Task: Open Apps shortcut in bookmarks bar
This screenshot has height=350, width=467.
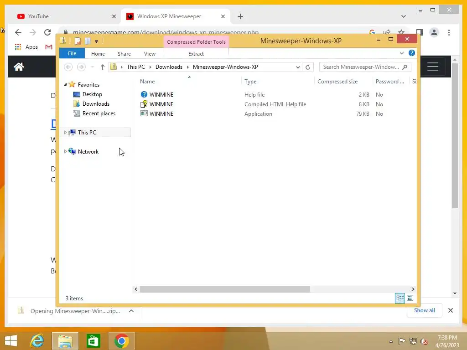Action: (26, 47)
